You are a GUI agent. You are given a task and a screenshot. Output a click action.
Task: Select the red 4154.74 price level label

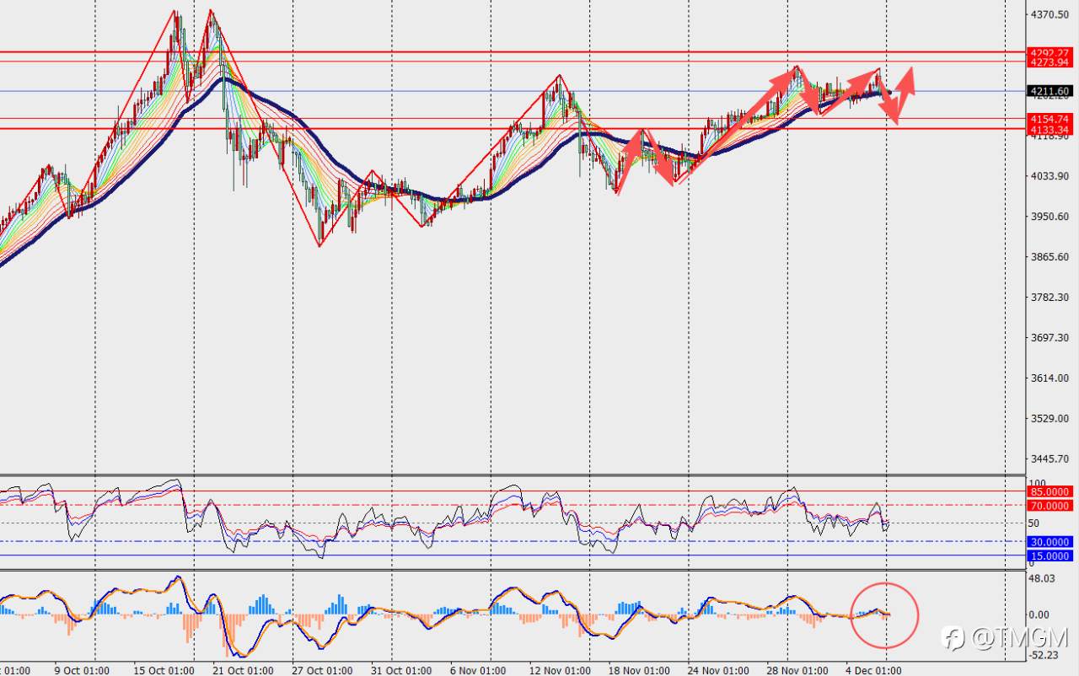click(x=1049, y=120)
